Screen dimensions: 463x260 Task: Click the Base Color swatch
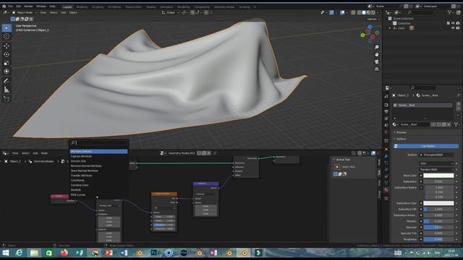[438, 175]
